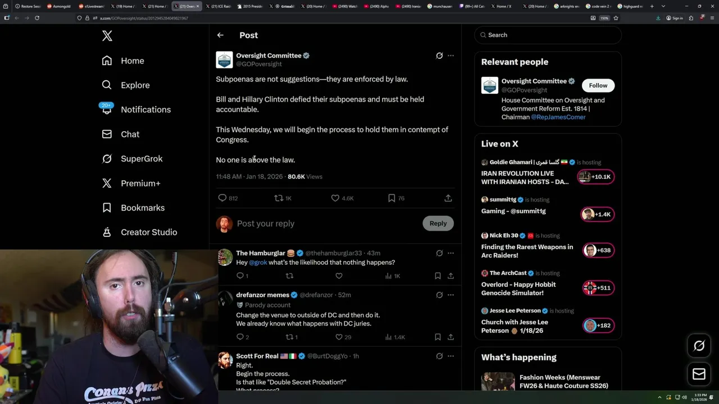The width and height of the screenshot is (719, 404).
Task: Open more options on Scott For Real's reply
Action: (450, 356)
